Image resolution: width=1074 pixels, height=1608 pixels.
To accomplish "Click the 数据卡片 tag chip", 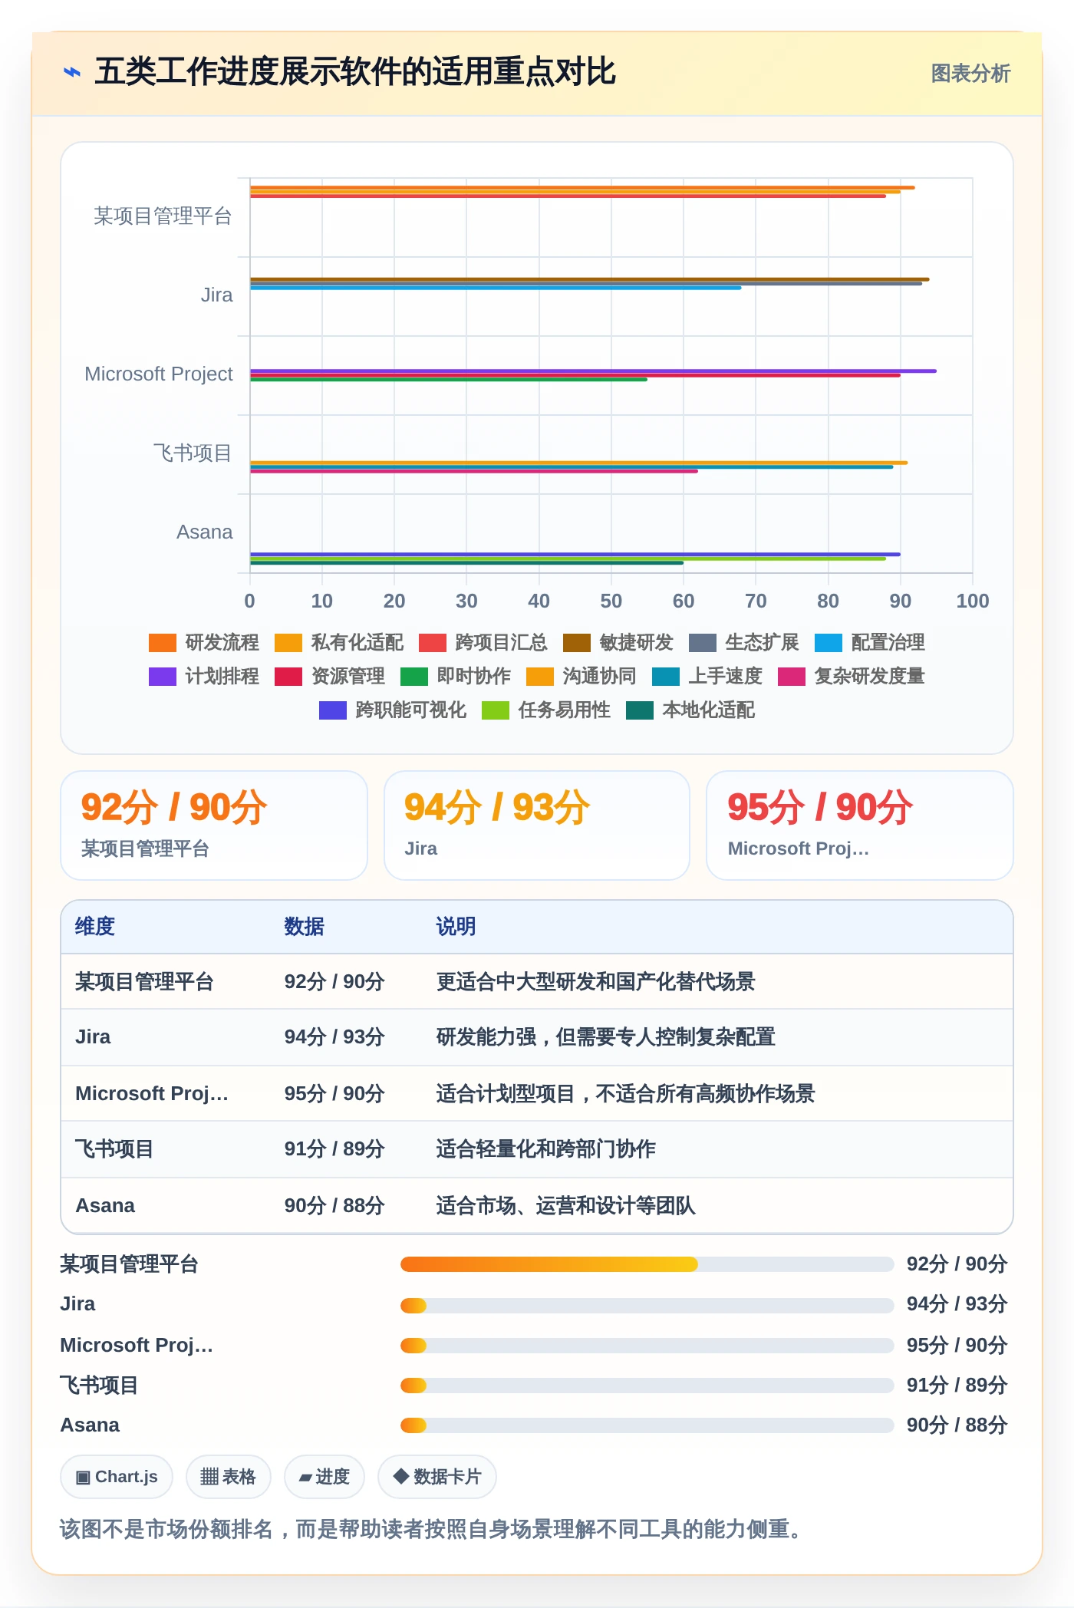I will point(437,1477).
